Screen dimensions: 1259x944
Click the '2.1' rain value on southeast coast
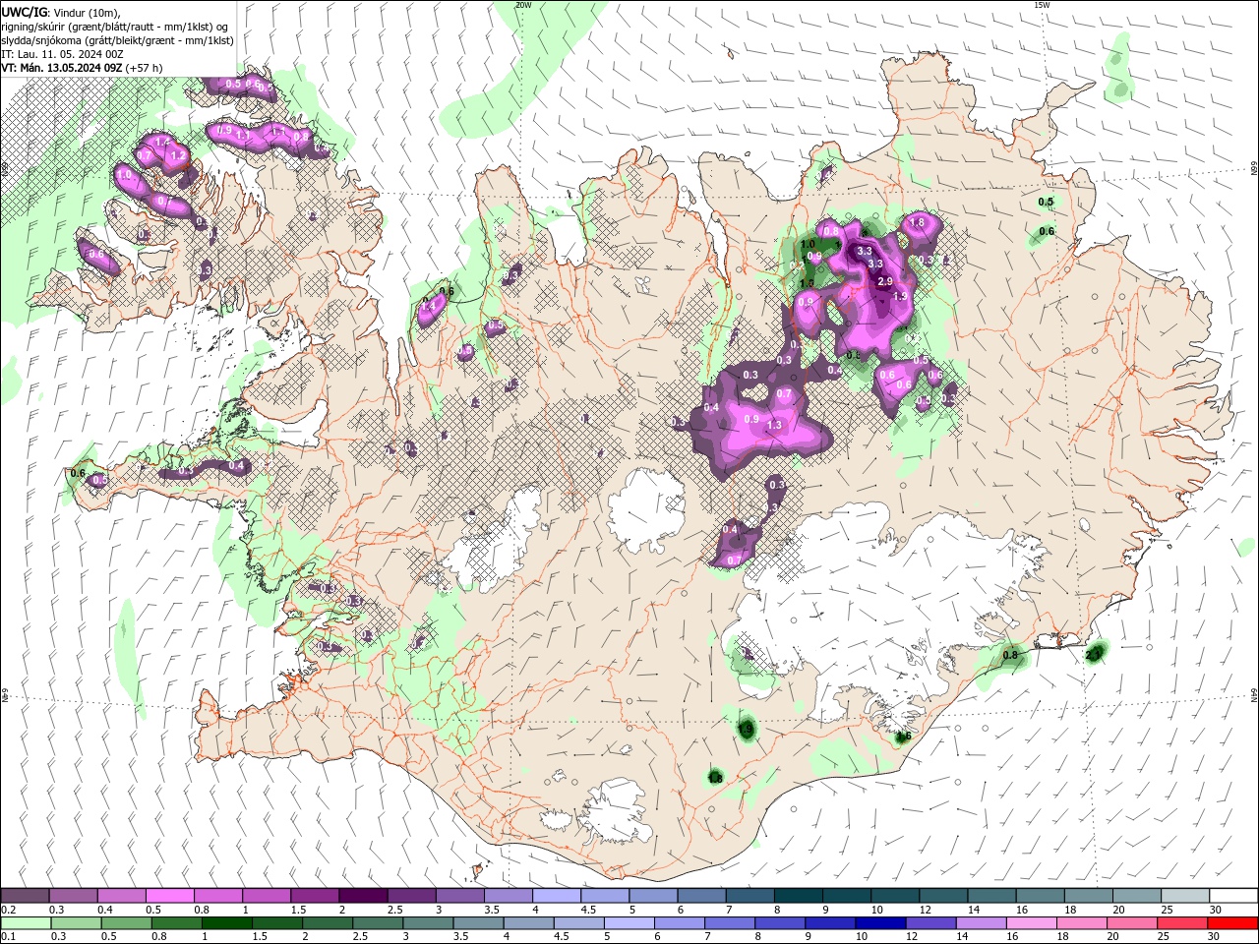(1093, 653)
